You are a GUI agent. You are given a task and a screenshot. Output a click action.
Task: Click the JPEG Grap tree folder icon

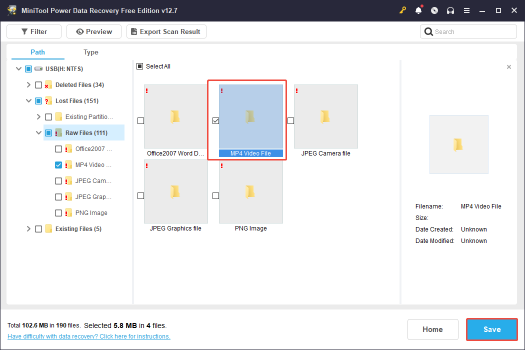pyautogui.click(x=68, y=196)
